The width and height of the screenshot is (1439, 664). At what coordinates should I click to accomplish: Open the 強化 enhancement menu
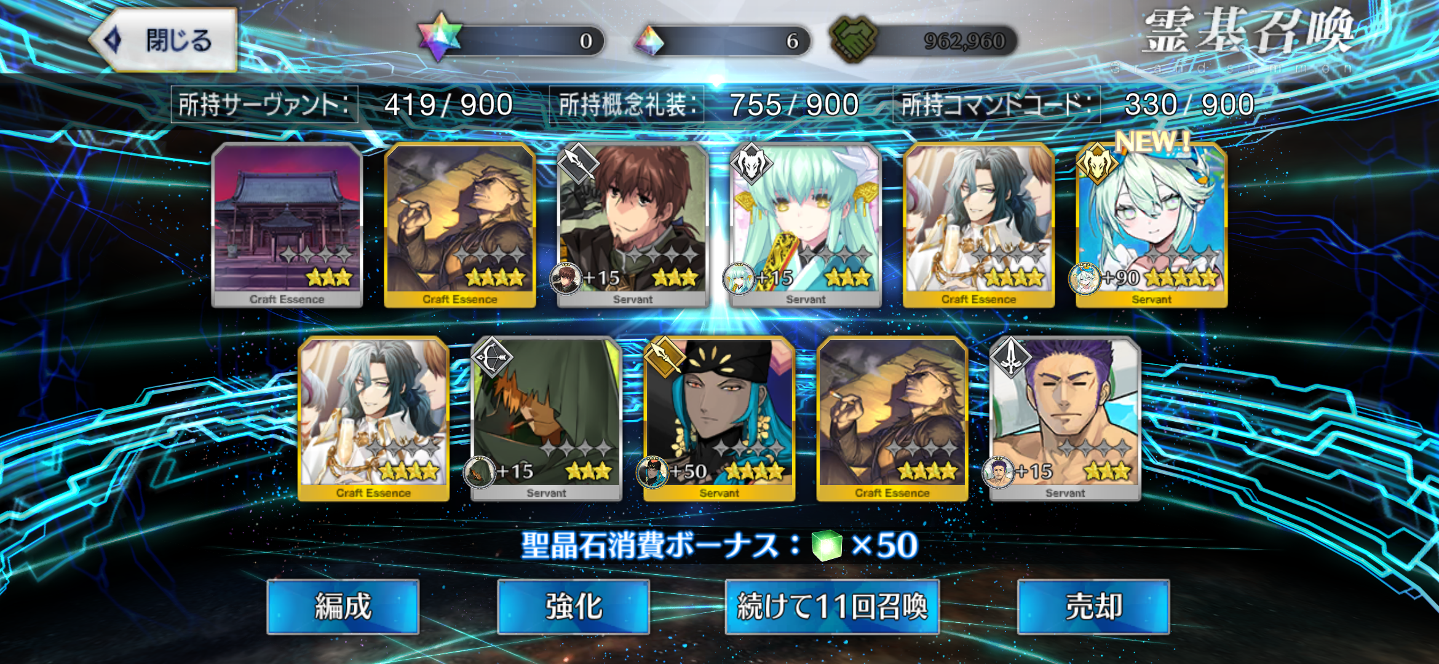(573, 607)
